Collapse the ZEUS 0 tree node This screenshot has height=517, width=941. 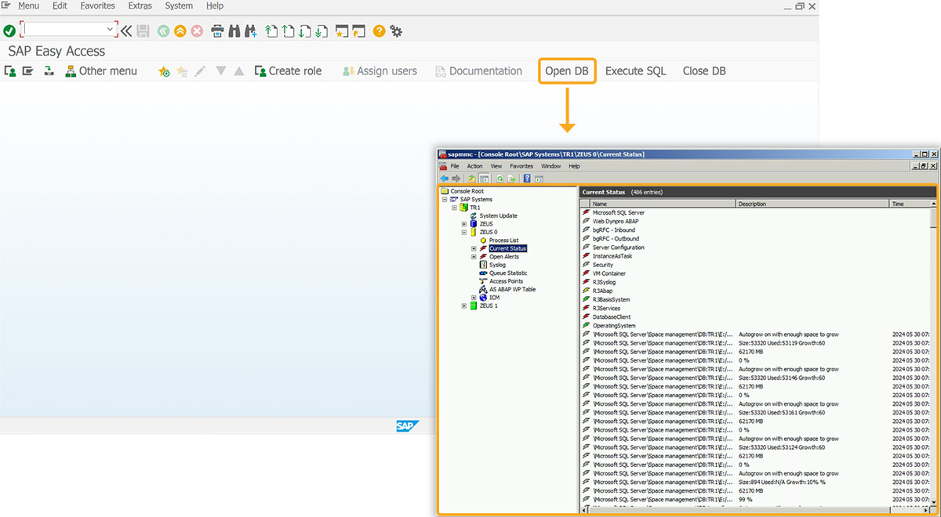click(x=464, y=232)
